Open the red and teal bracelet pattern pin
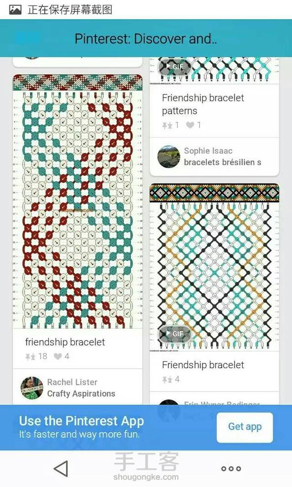 pyautogui.click(x=77, y=202)
